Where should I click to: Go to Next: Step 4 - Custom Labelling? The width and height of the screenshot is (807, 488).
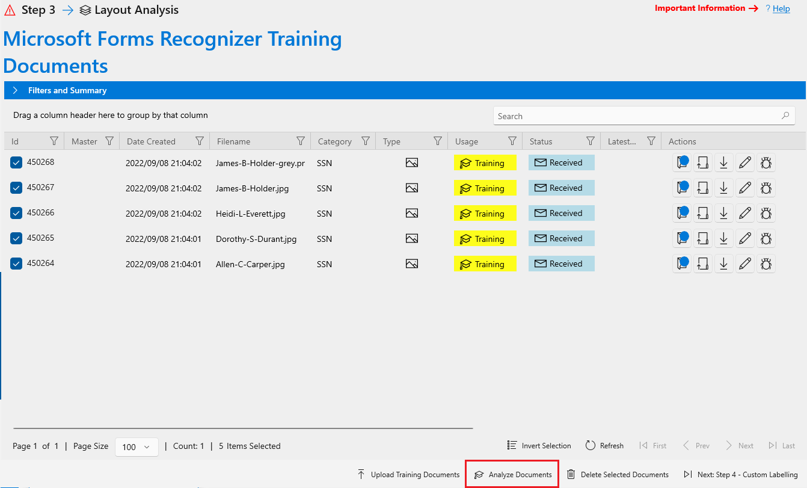[740, 475]
